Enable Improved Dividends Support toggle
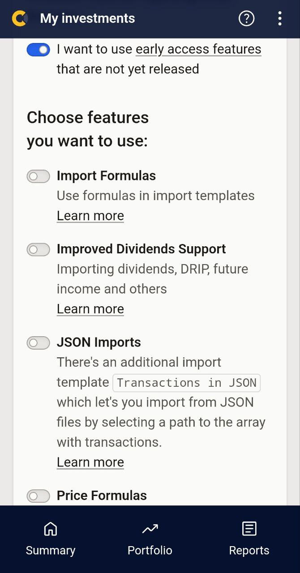The width and height of the screenshot is (300, 573). coord(38,249)
